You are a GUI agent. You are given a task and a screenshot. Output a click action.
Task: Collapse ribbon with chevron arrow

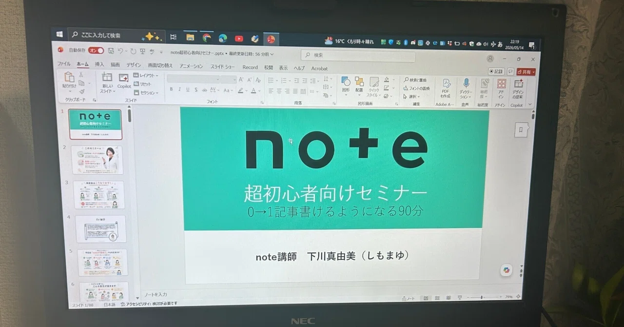[x=530, y=104]
